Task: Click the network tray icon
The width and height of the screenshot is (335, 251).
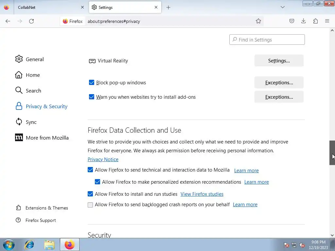Action: pos(294,245)
